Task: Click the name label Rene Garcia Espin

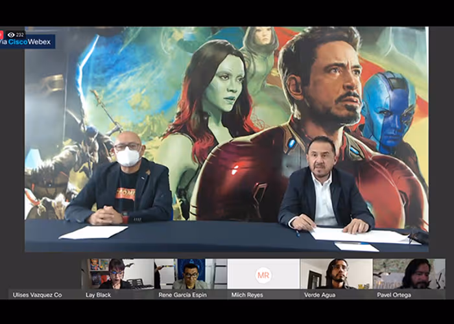Action: click(x=182, y=295)
